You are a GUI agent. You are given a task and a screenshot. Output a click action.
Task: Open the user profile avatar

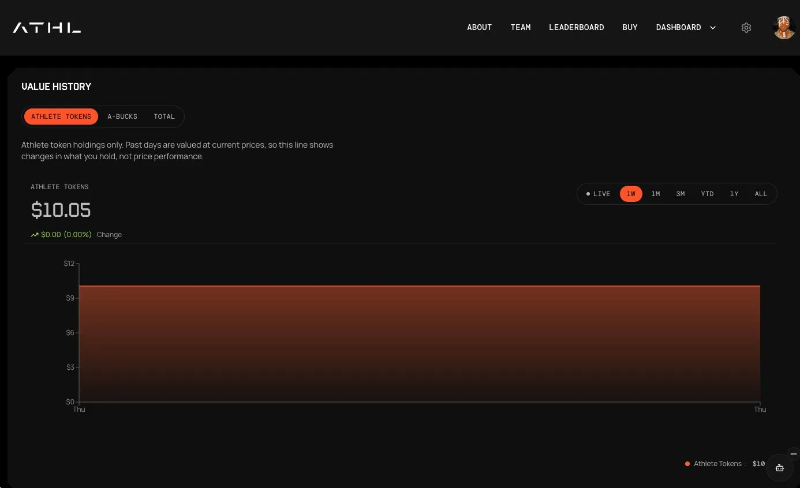click(x=784, y=28)
